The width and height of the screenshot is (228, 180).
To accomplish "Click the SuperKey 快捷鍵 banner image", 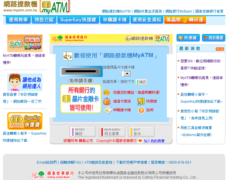I will [25, 121].
